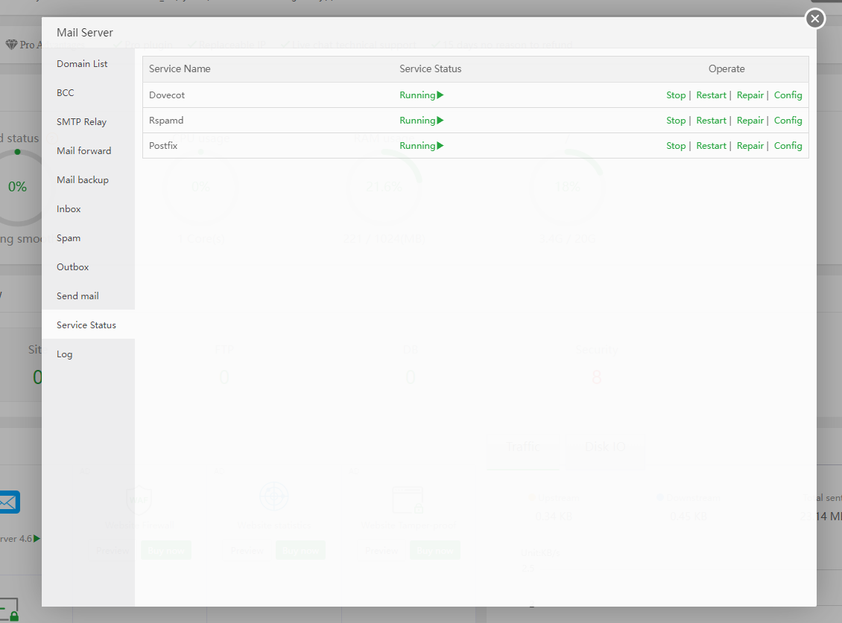The height and width of the screenshot is (623, 842).
Task: View the Outbox tab
Action: coord(72,266)
